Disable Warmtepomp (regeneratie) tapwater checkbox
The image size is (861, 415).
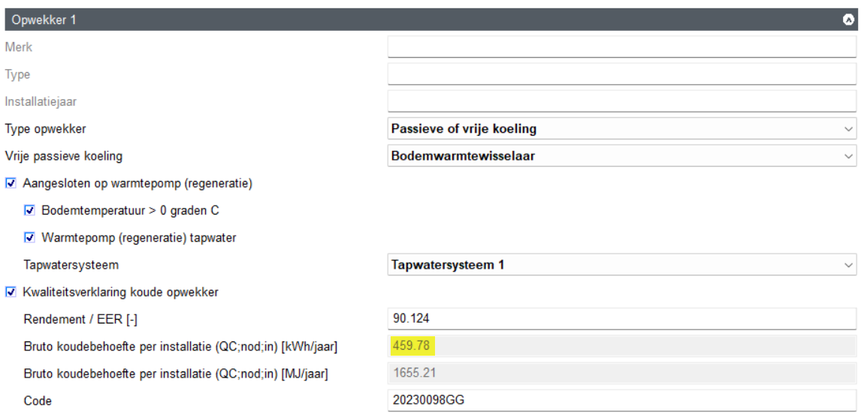coord(30,238)
